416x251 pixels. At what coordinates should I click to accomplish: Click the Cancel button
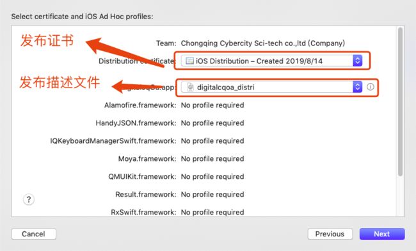point(34,234)
